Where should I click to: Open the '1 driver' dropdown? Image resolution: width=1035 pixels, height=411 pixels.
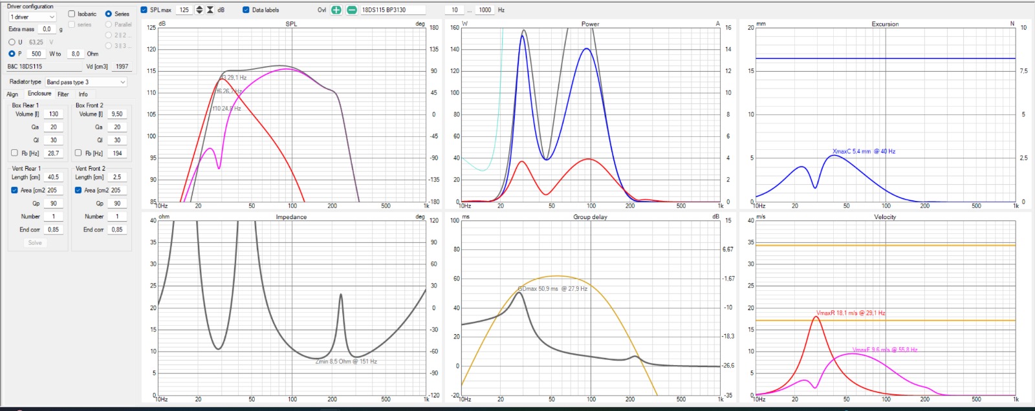point(32,17)
